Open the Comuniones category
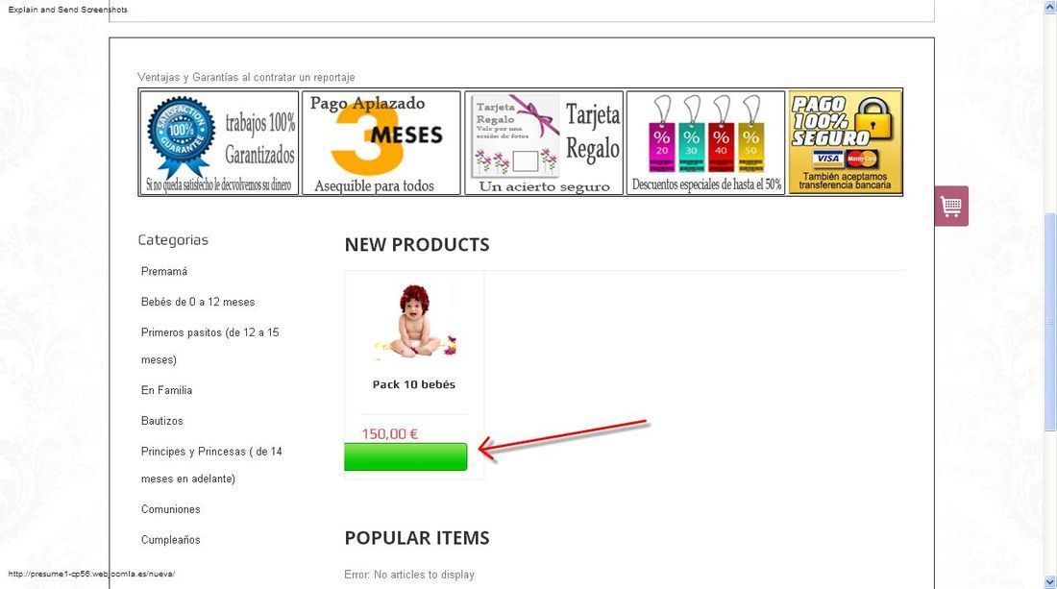The height and width of the screenshot is (589, 1057). pos(170,509)
